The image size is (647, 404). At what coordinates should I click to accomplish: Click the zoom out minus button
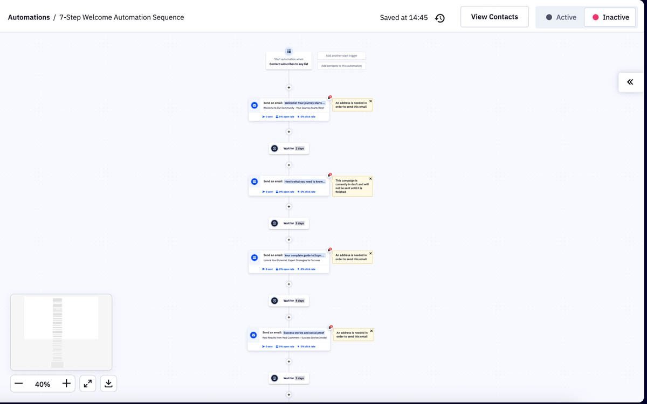click(x=19, y=384)
